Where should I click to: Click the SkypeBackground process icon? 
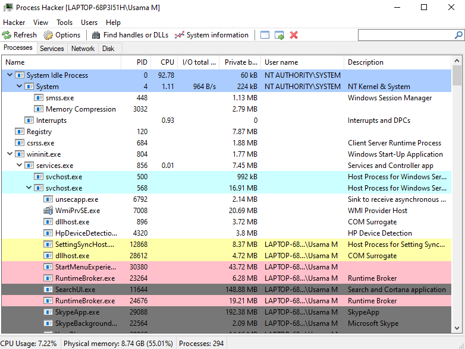click(48, 323)
